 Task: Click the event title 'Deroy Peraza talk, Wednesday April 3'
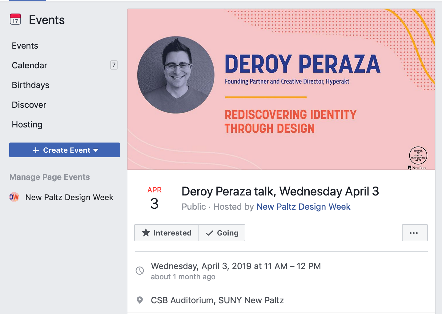pyautogui.click(x=280, y=191)
